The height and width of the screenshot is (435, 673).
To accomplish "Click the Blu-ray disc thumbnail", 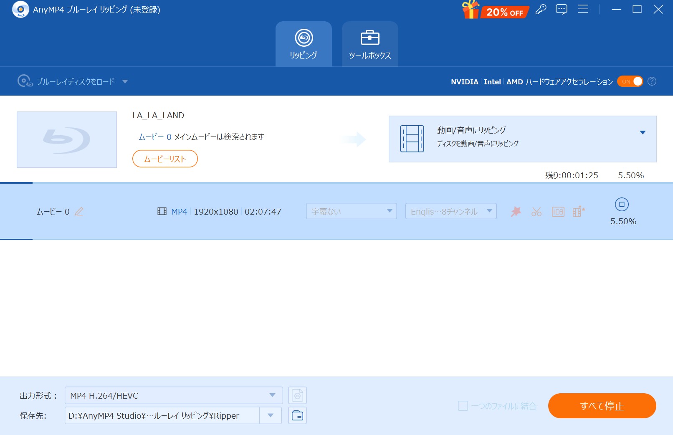I will [67, 139].
